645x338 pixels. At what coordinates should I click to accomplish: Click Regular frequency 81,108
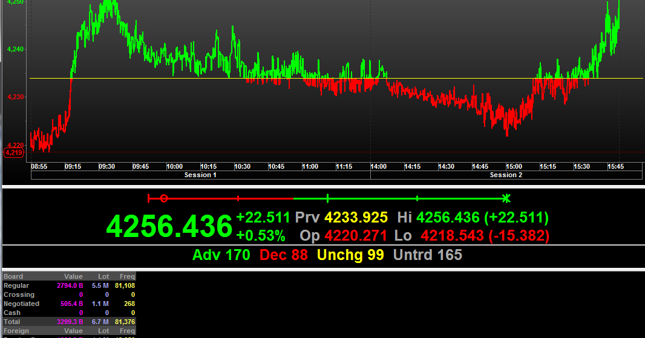[x=125, y=285]
